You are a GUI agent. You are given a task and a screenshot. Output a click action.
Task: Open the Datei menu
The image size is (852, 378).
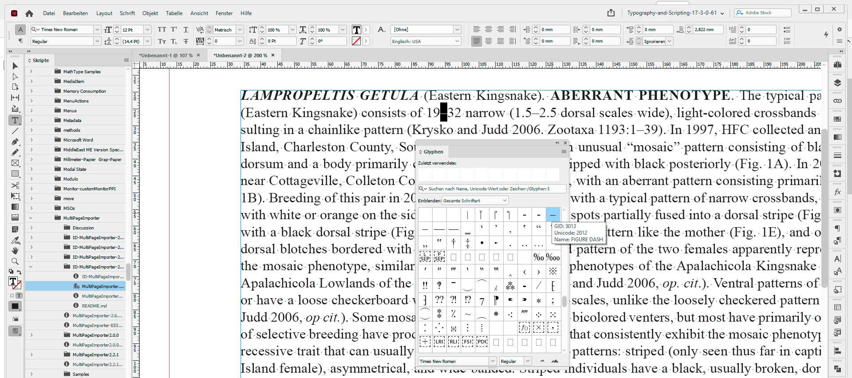[49, 13]
